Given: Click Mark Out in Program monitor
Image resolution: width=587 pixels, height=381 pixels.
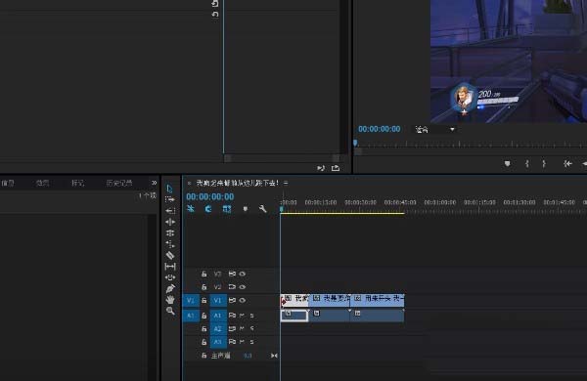Looking at the screenshot, I should tap(544, 164).
